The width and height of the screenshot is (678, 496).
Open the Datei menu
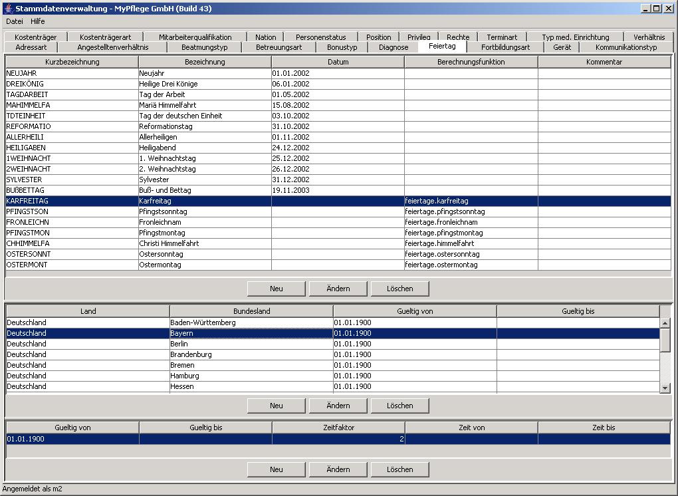coord(14,21)
